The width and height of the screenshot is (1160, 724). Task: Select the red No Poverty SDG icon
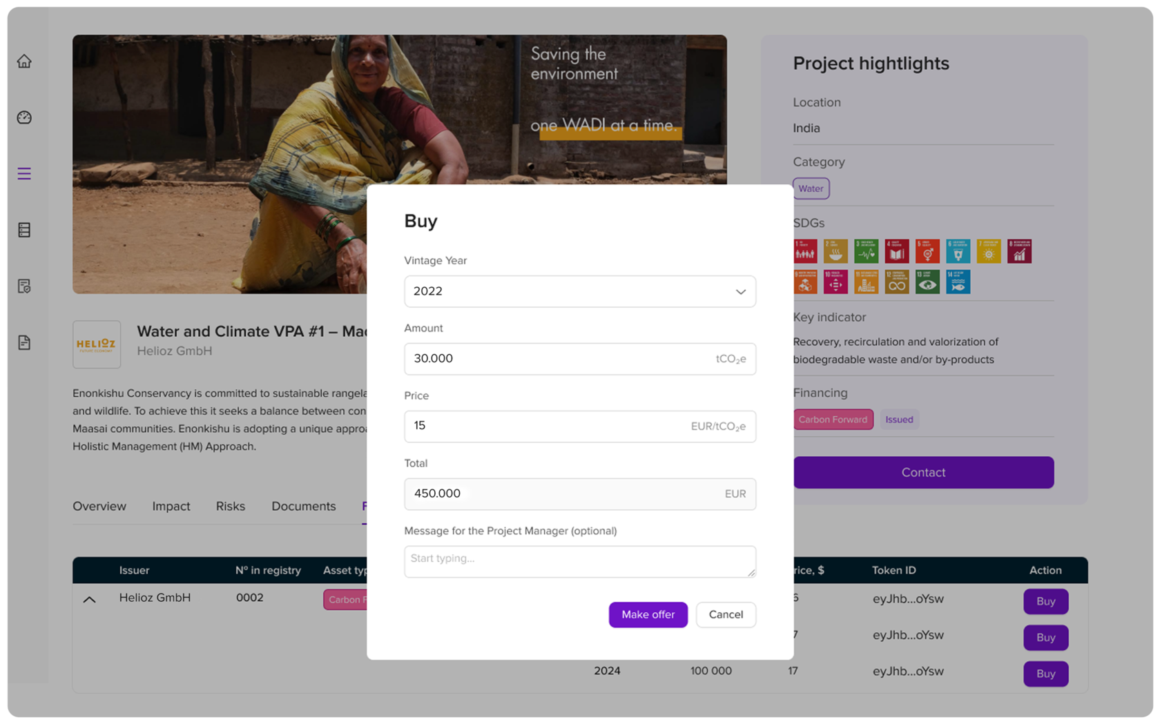(805, 251)
